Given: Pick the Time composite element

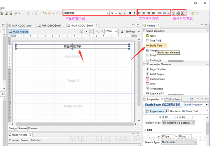Looking at the screenshot, I should point(151,84).
